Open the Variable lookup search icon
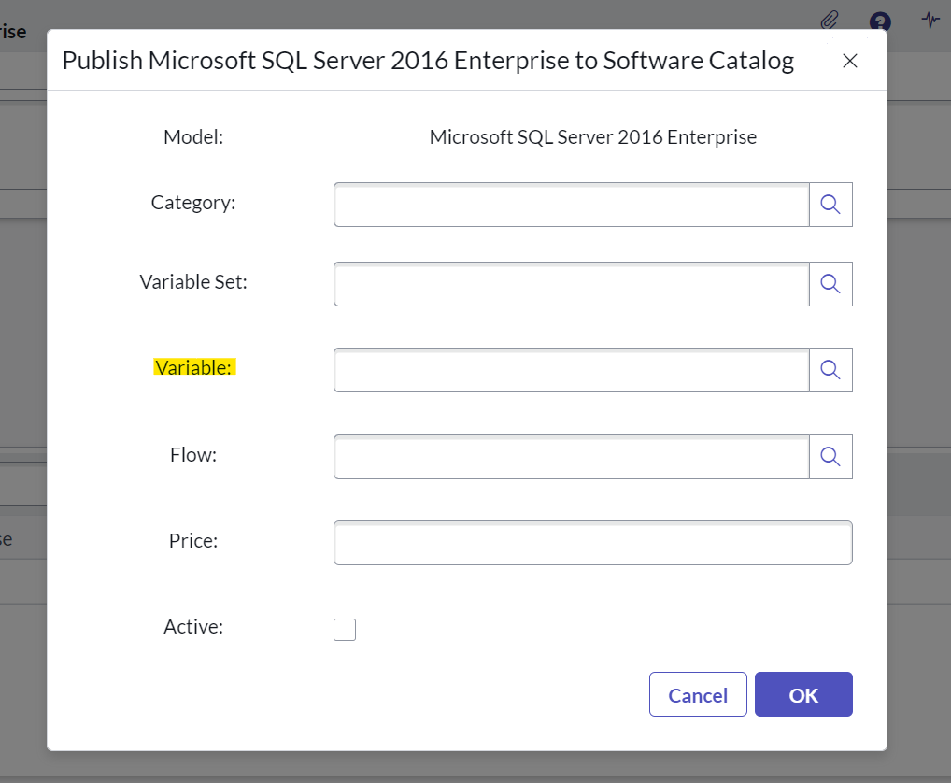 [830, 370]
